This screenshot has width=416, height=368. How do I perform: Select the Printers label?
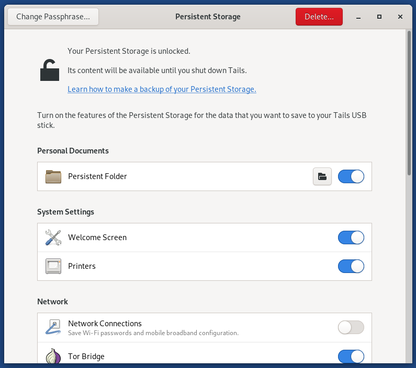[82, 266]
